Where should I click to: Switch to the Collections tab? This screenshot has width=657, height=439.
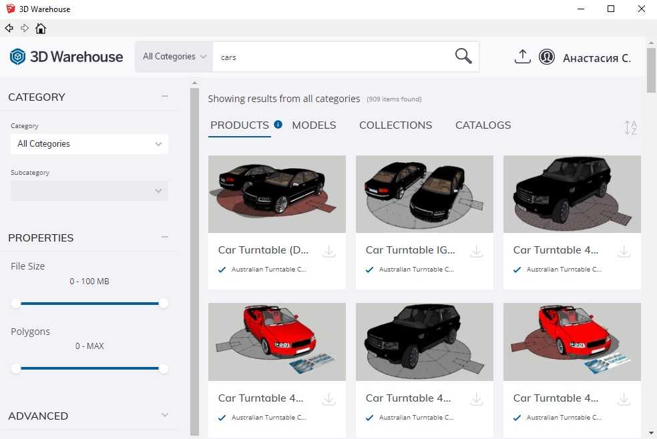pos(395,125)
